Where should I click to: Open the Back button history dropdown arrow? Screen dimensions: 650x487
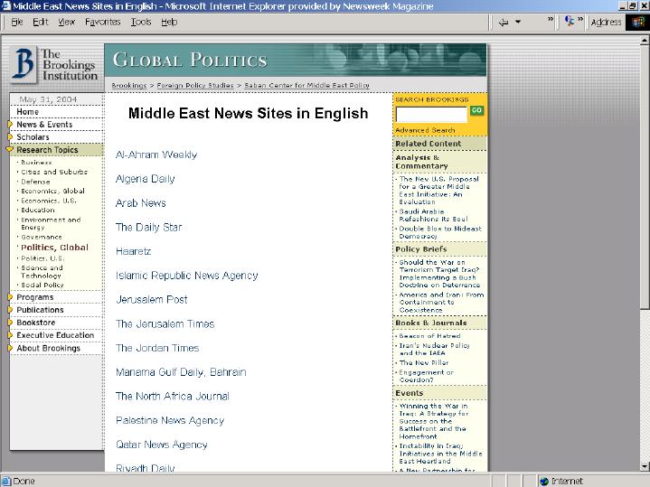pyautogui.click(x=518, y=22)
